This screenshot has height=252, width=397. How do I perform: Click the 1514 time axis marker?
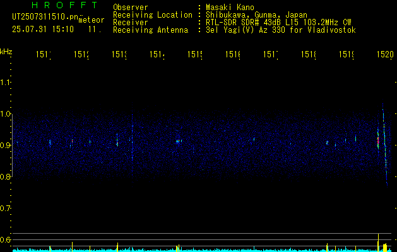coord(157,54)
